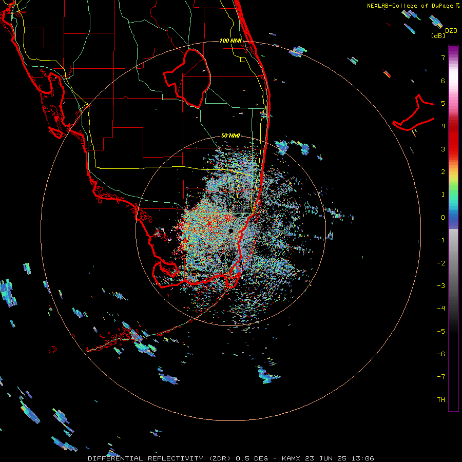The image size is (462, 462).
Task: Click the TH threshold label on legend
Action: coord(441,400)
